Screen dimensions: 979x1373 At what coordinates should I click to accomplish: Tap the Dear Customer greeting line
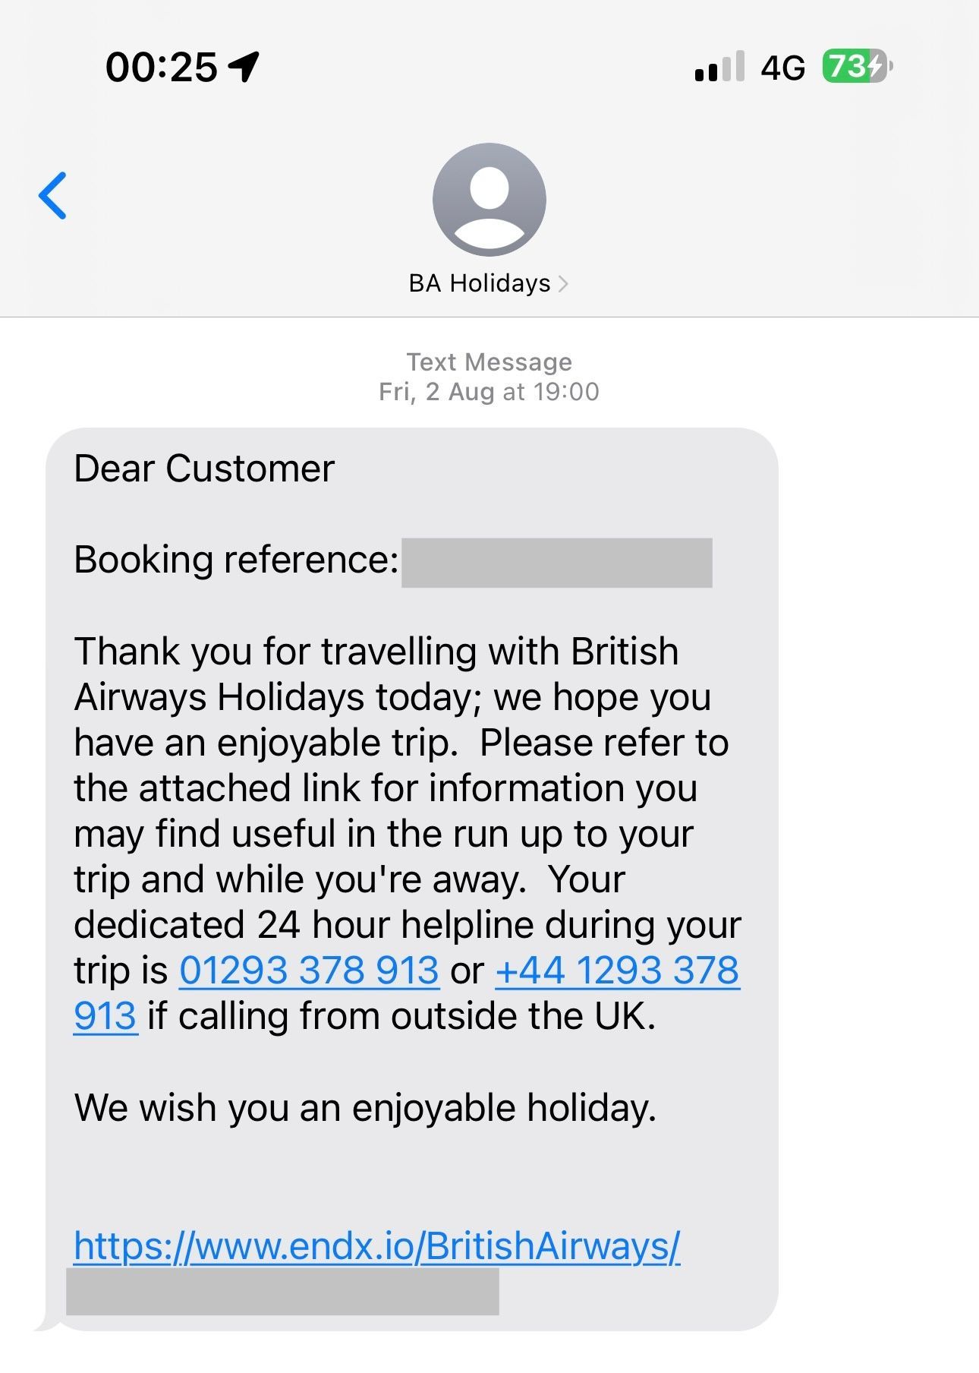[204, 469]
